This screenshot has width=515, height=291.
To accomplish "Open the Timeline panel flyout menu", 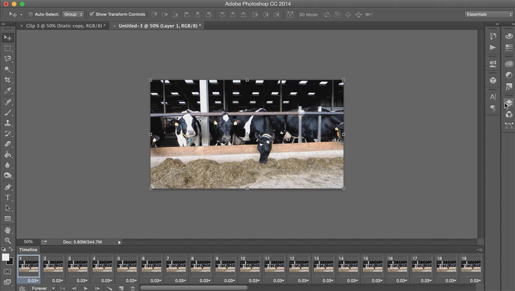I will coord(480,249).
